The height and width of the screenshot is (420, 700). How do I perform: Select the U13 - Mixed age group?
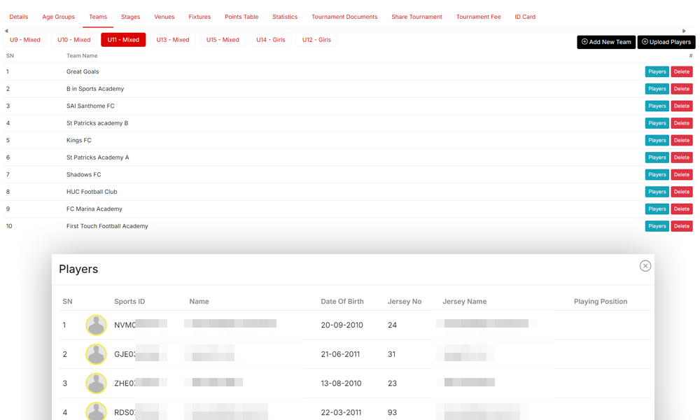pyautogui.click(x=173, y=40)
